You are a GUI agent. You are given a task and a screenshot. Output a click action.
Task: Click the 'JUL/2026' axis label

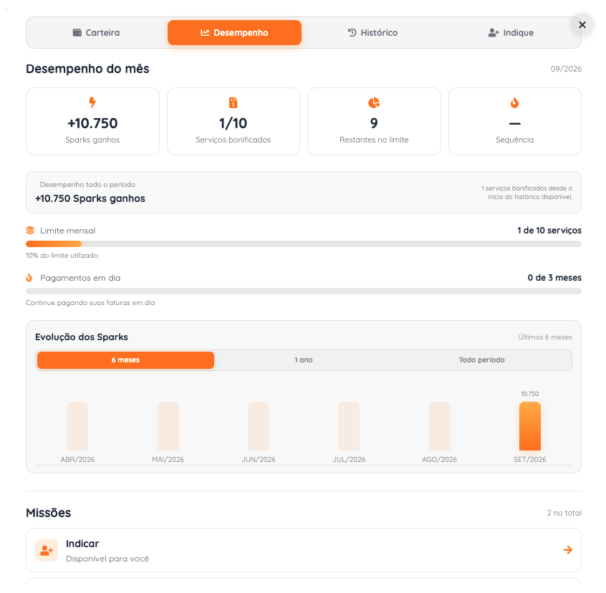tap(349, 459)
